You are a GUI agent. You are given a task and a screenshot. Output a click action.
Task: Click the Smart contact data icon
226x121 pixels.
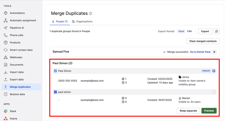pyautogui.click(x=6, y=50)
